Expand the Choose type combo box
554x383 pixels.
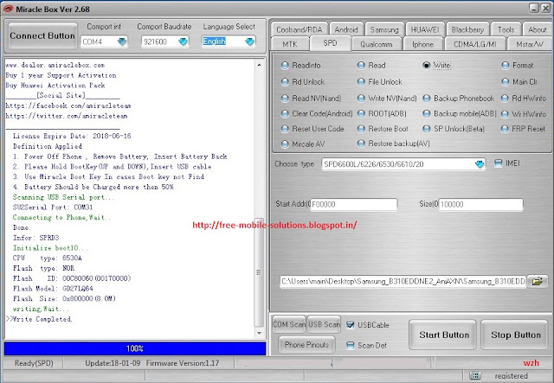[480, 164]
